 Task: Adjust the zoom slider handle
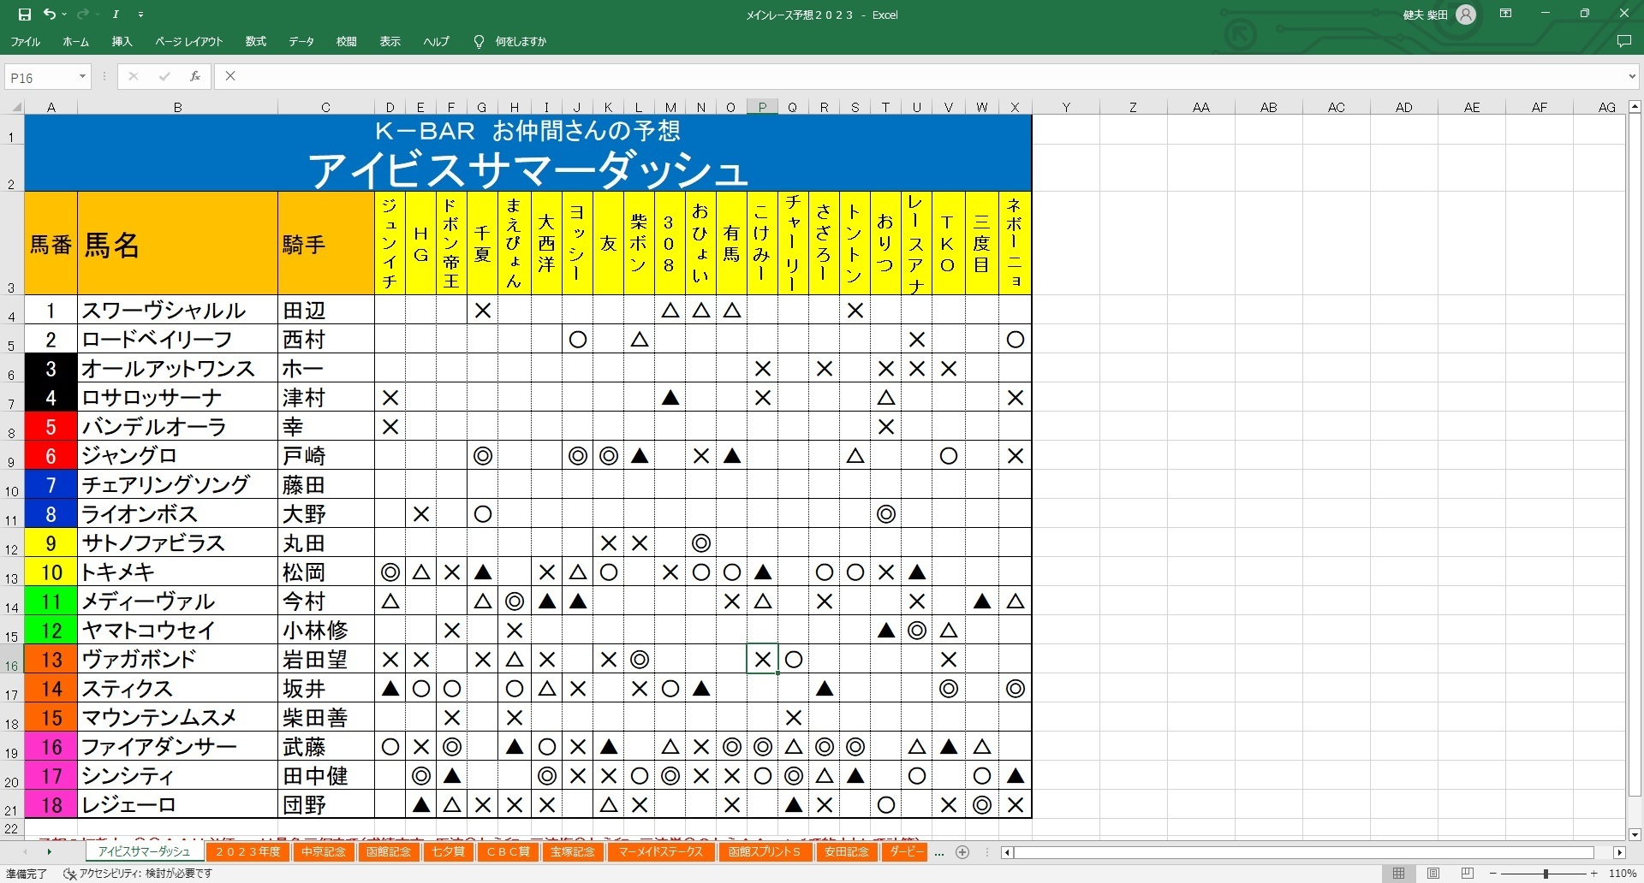tap(1546, 874)
